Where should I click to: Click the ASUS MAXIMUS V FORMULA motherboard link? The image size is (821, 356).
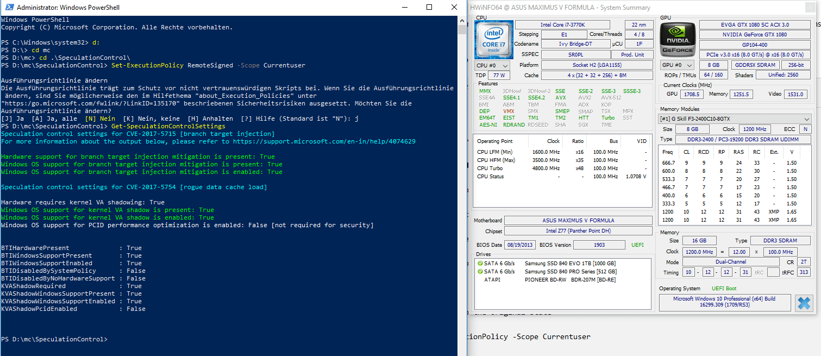click(x=578, y=221)
